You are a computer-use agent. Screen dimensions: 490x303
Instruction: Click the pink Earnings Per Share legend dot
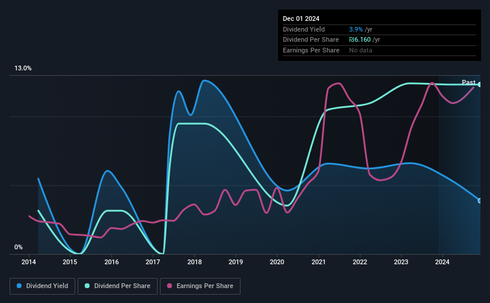pyautogui.click(x=170, y=286)
